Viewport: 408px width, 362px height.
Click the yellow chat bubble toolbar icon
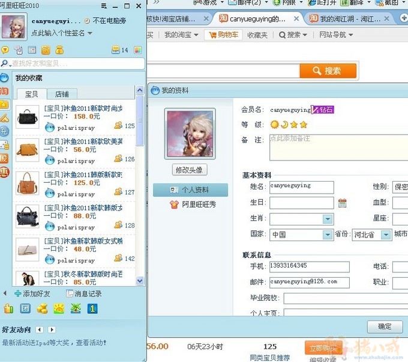5,50
